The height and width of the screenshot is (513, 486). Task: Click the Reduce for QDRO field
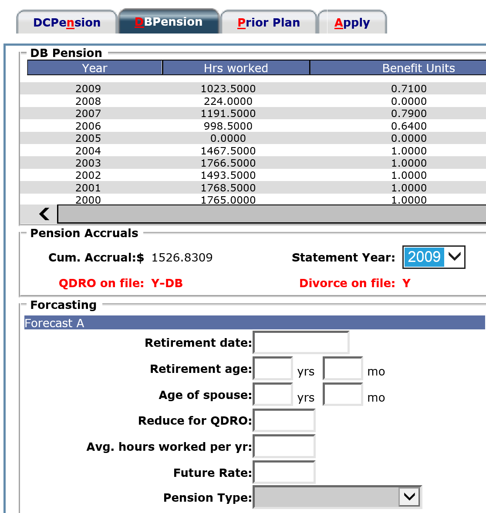(x=284, y=420)
